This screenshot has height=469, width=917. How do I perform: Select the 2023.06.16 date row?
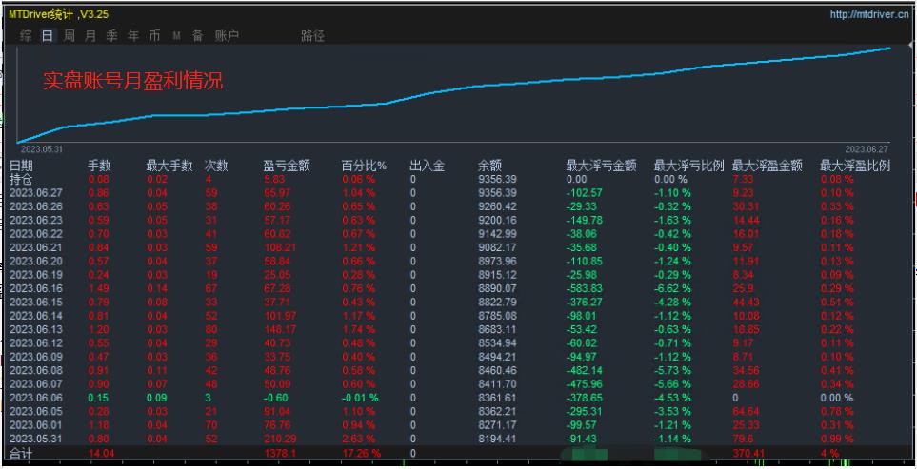pyautogui.click(x=35, y=288)
